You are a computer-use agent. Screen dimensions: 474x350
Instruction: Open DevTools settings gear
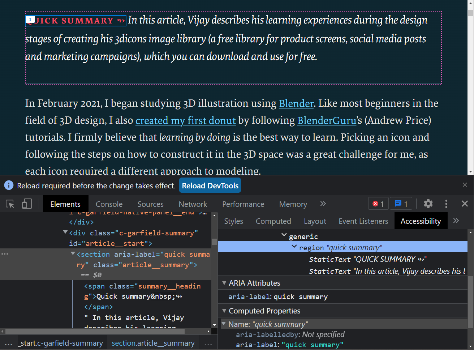pyautogui.click(x=428, y=204)
